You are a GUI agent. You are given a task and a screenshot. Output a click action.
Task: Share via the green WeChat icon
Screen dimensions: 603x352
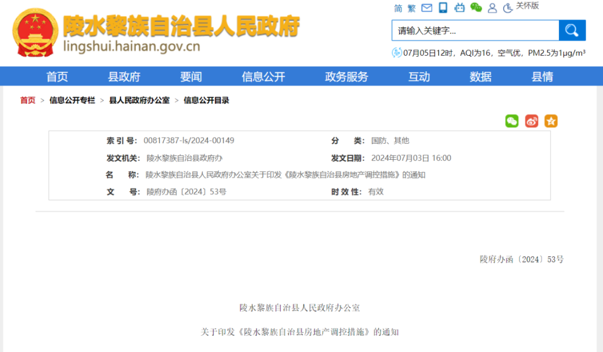(x=511, y=120)
